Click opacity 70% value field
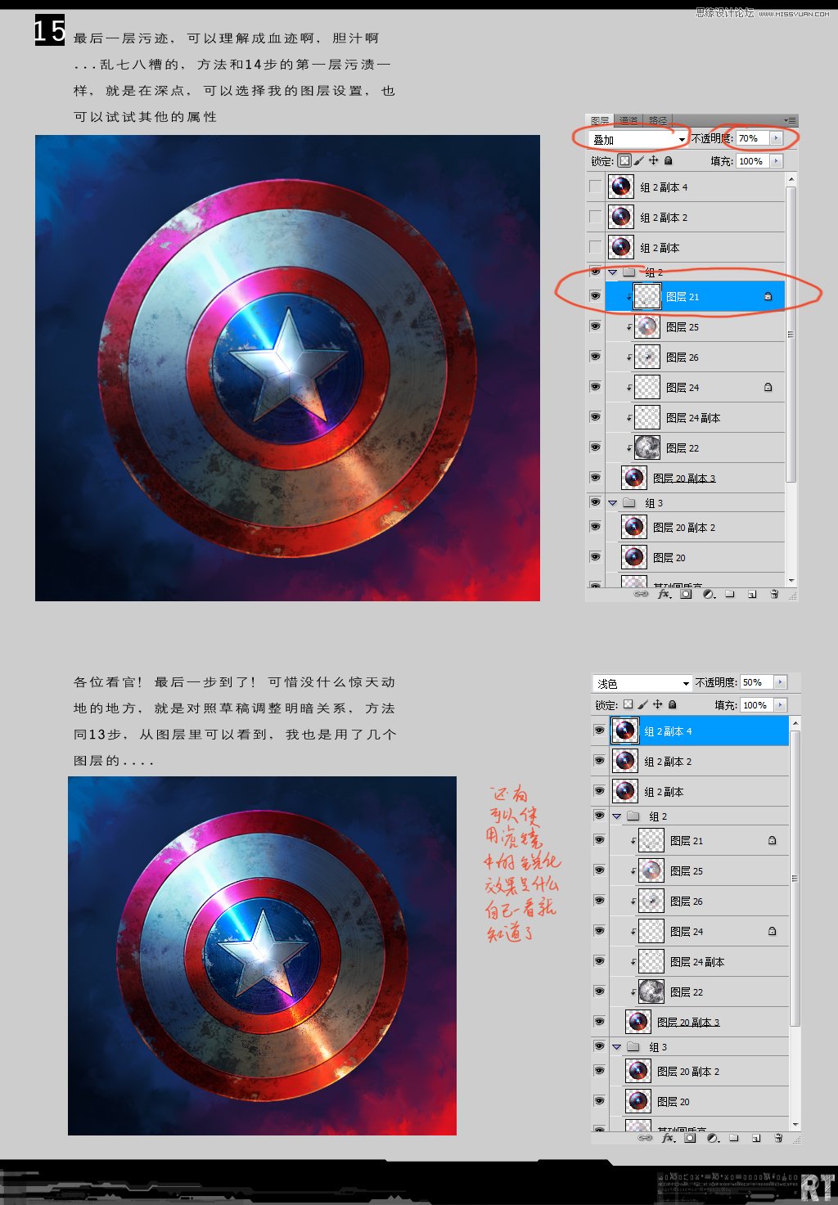 click(x=753, y=138)
